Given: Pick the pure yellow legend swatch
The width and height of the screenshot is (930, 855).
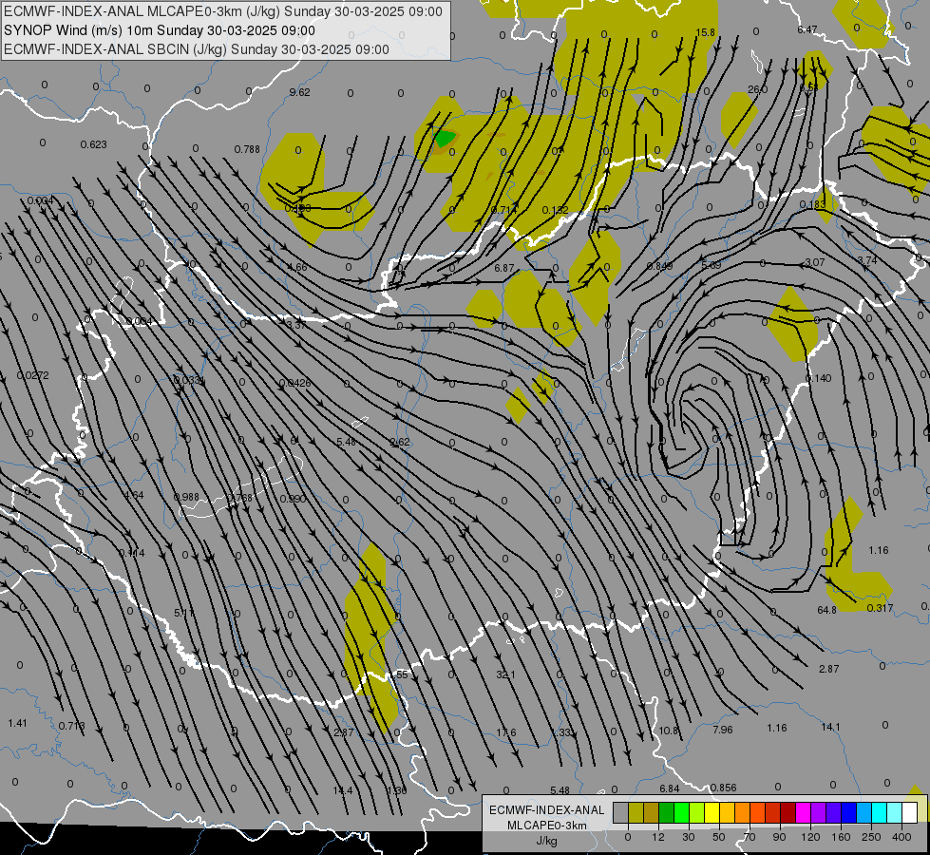Looking at the screenshot, I should tap(712, 813).
